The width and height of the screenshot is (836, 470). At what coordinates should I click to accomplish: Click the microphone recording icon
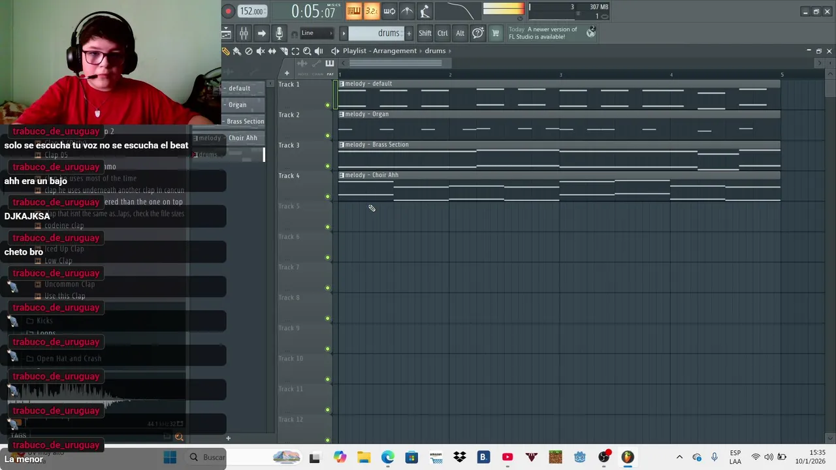tap(279, 33)
